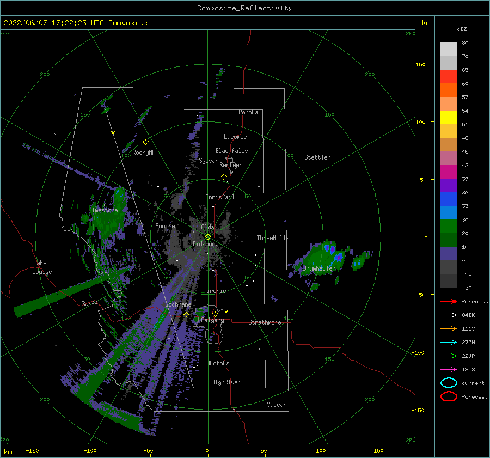
Task: Click the yellow diamond marker below RedDeer
Action: coord(224,177)
